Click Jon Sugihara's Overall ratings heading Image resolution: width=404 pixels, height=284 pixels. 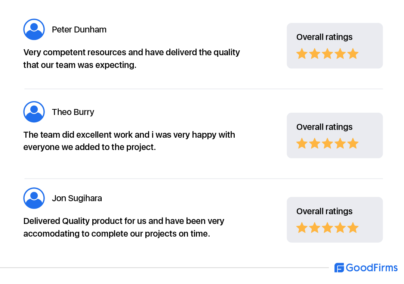[x=324, y=211]
